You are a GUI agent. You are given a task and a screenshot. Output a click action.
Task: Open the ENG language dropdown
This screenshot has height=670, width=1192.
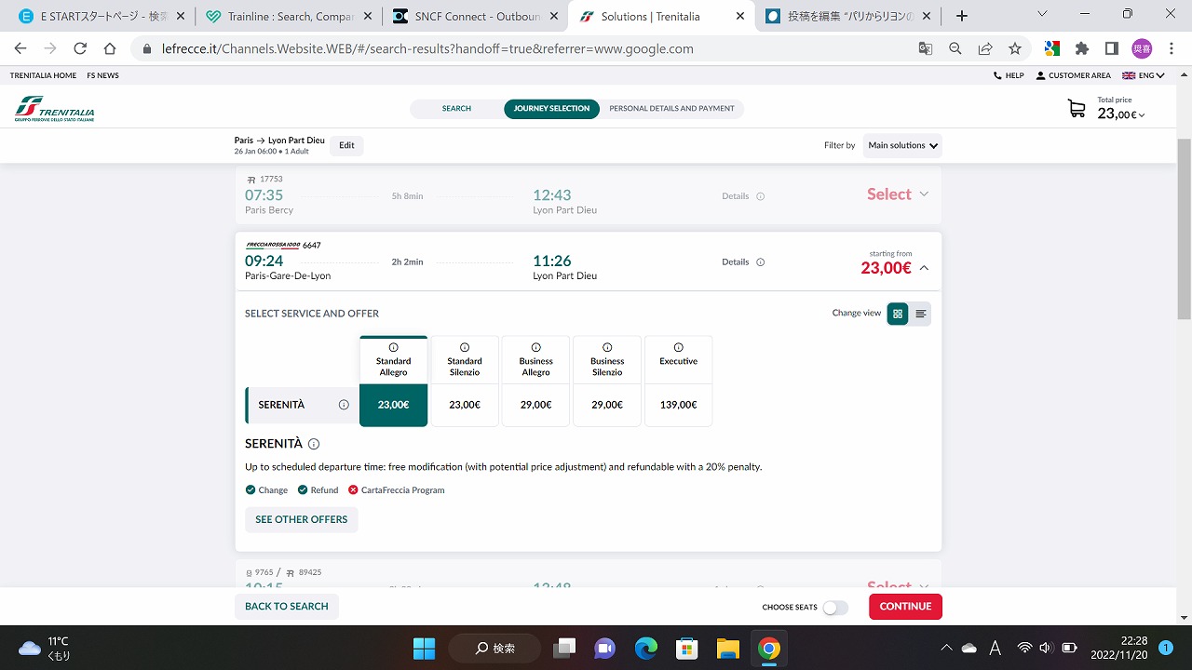click(x=1143, y=75)
